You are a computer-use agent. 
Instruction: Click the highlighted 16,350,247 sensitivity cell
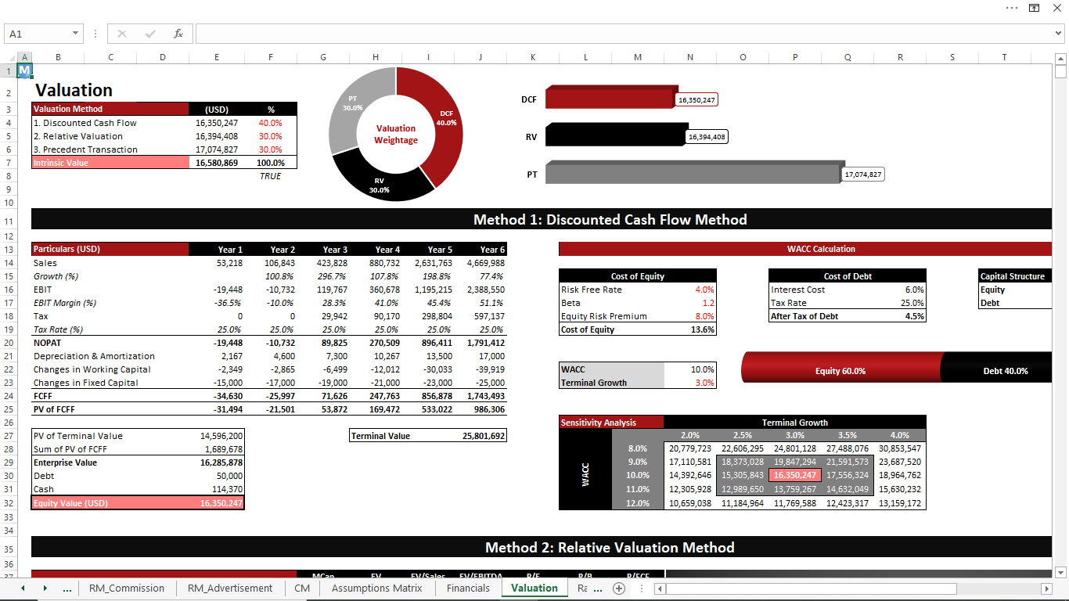pyautogui.click(x=795, y=475)
